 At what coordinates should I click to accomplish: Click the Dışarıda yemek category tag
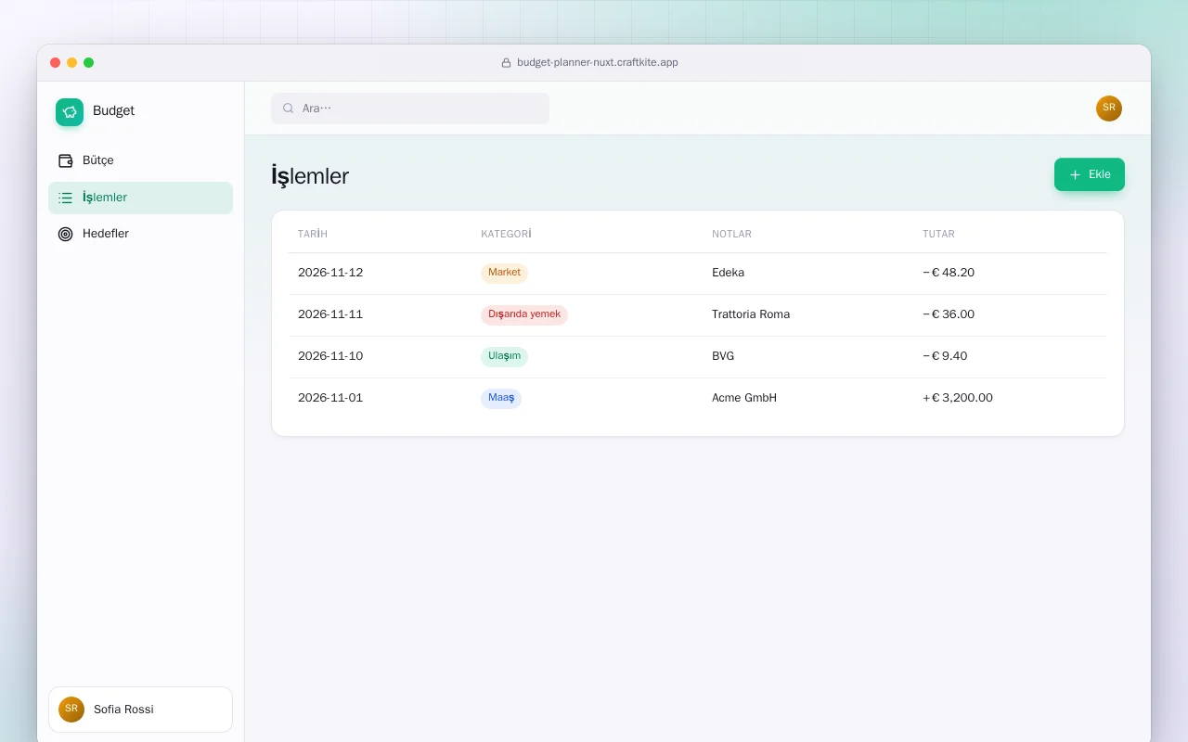pos(524,314)
